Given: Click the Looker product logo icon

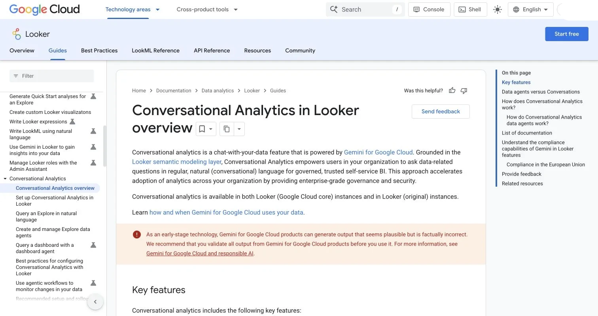Looking at the screenshot, I should click(x=16, y=34).
